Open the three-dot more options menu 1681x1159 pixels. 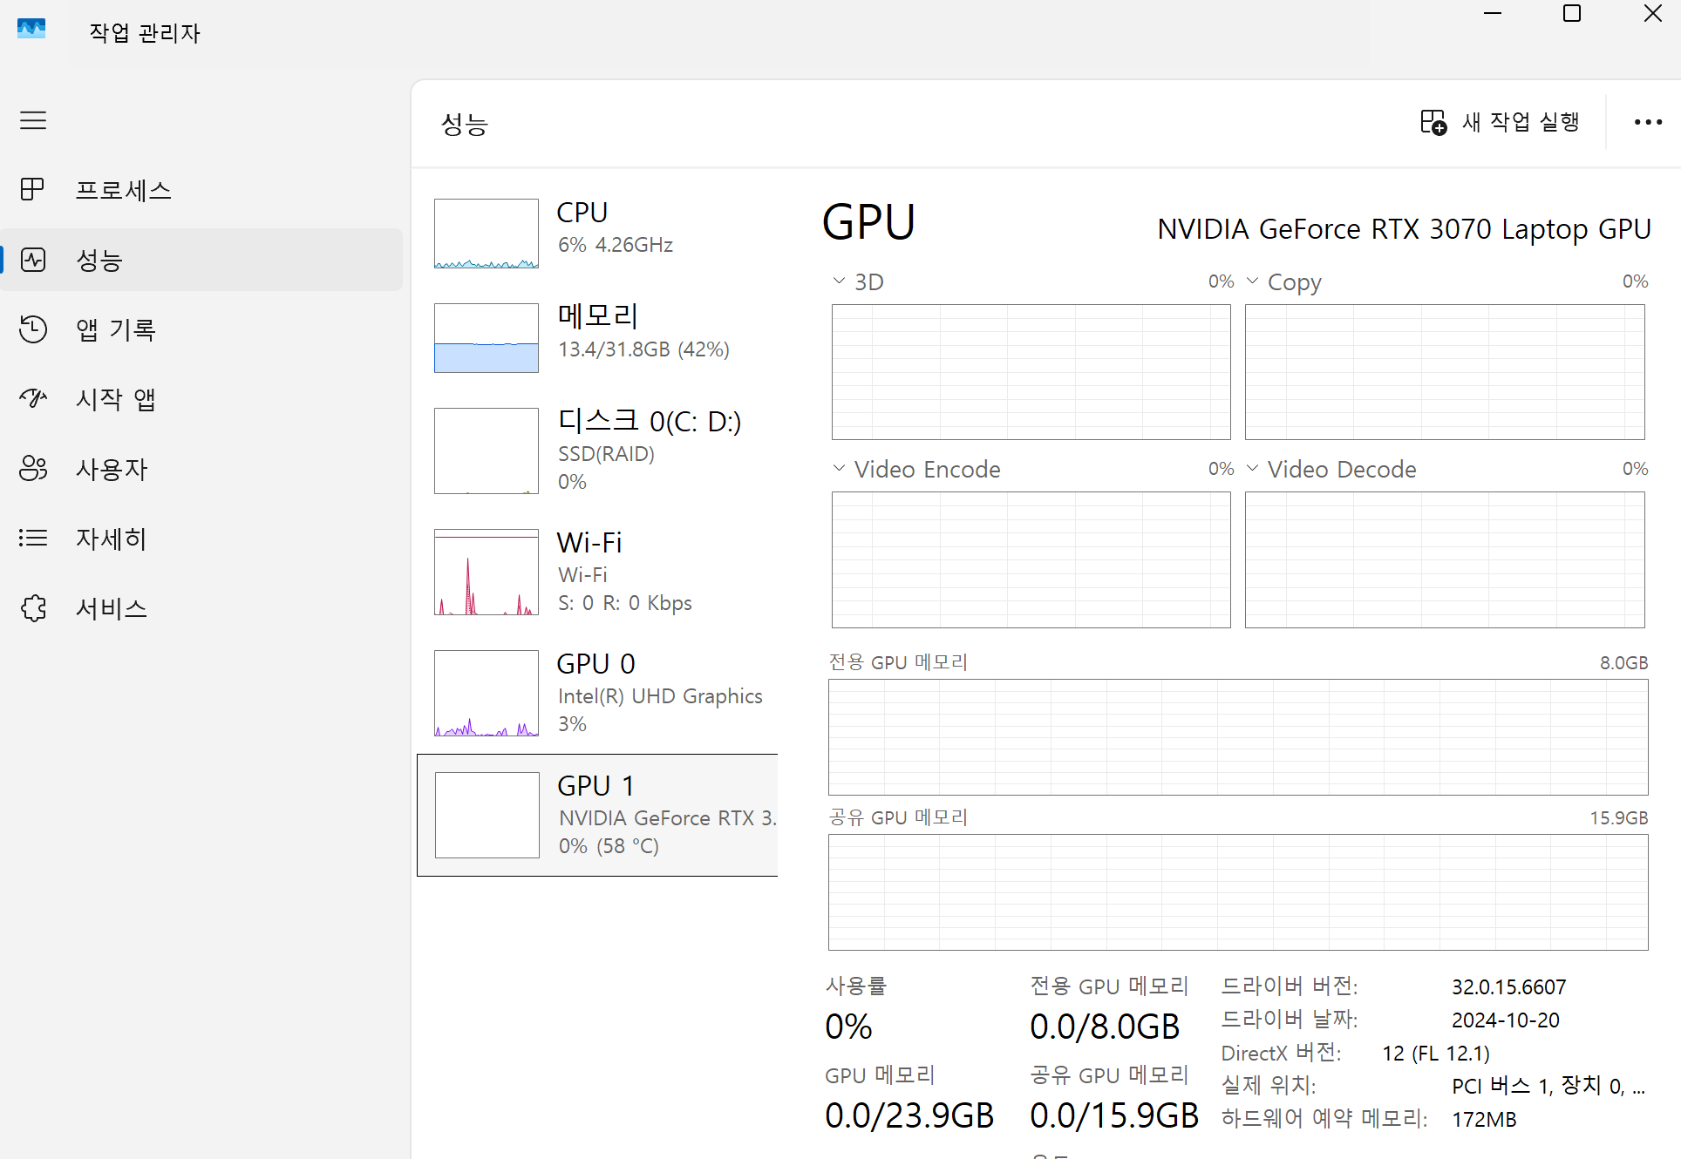point(1647,122)
